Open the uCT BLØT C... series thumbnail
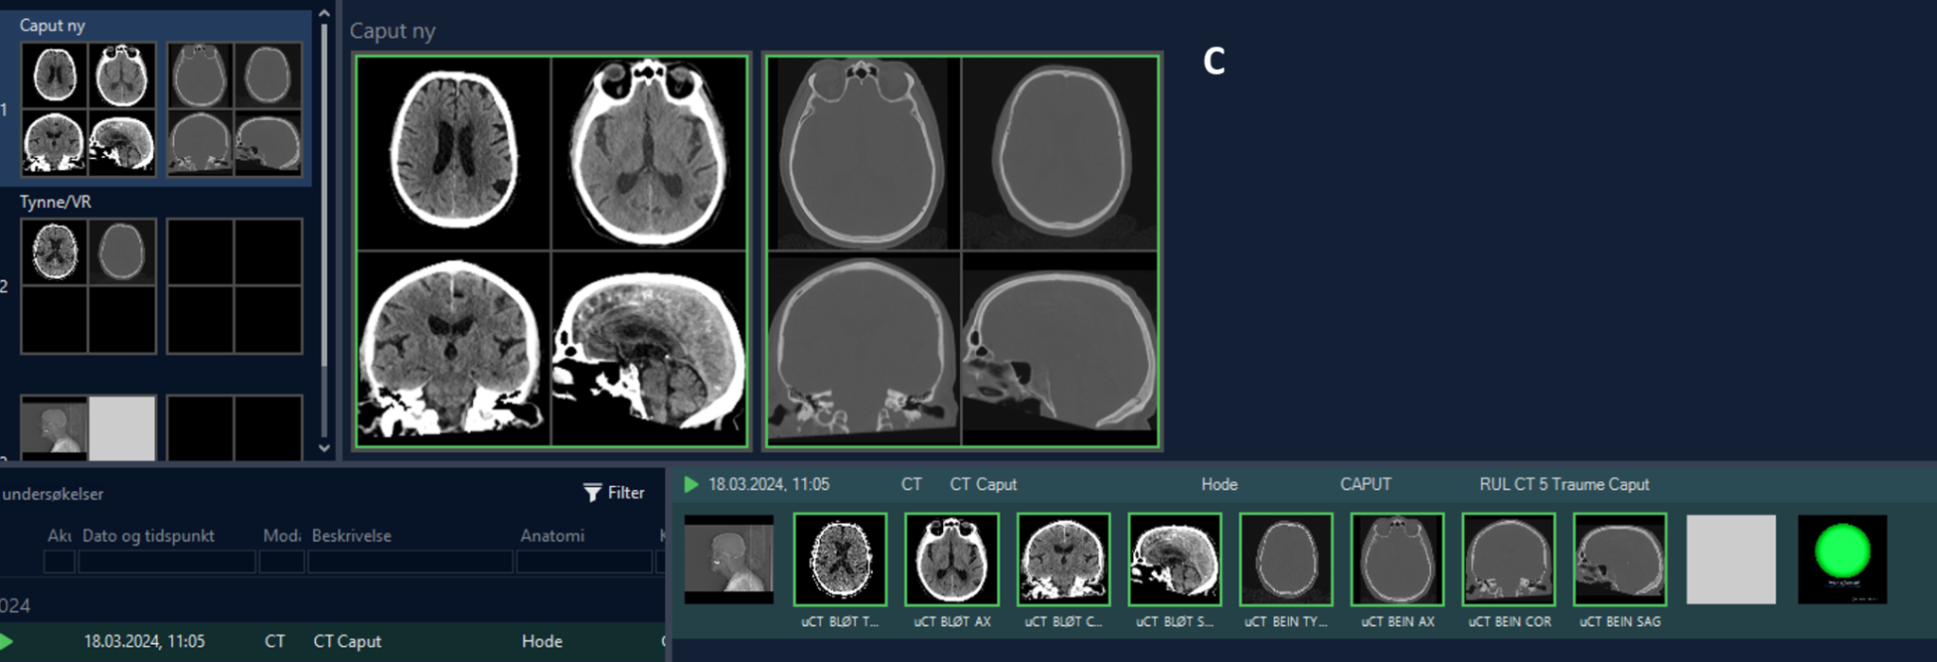Screen dimensions: 1937x662 click(1063, 559)
